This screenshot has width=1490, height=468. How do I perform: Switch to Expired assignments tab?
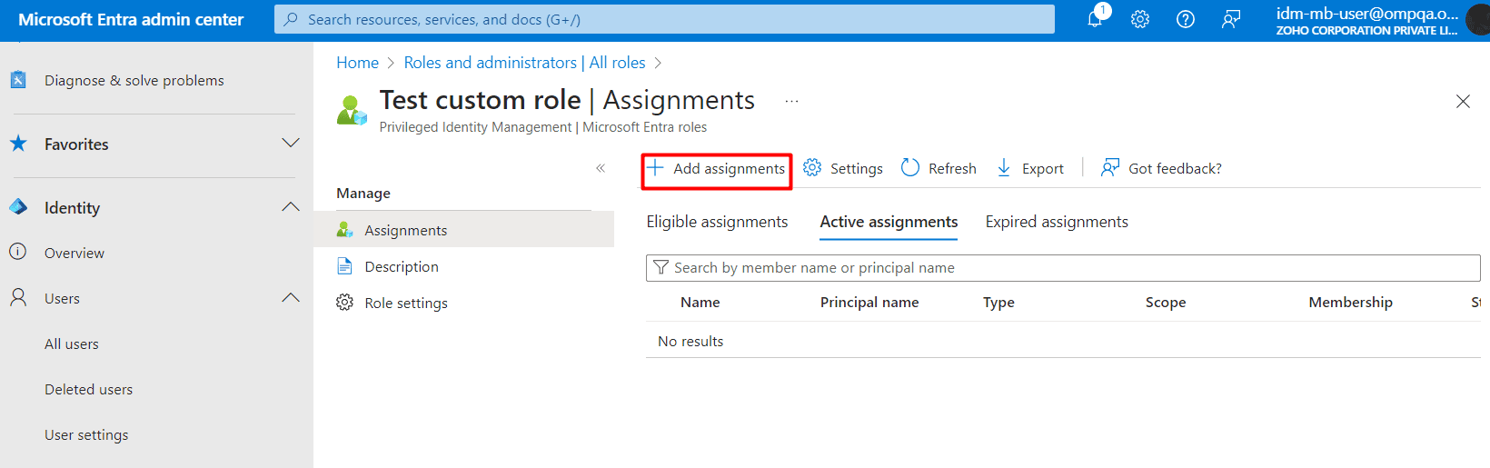click(x=1057, y=222)
